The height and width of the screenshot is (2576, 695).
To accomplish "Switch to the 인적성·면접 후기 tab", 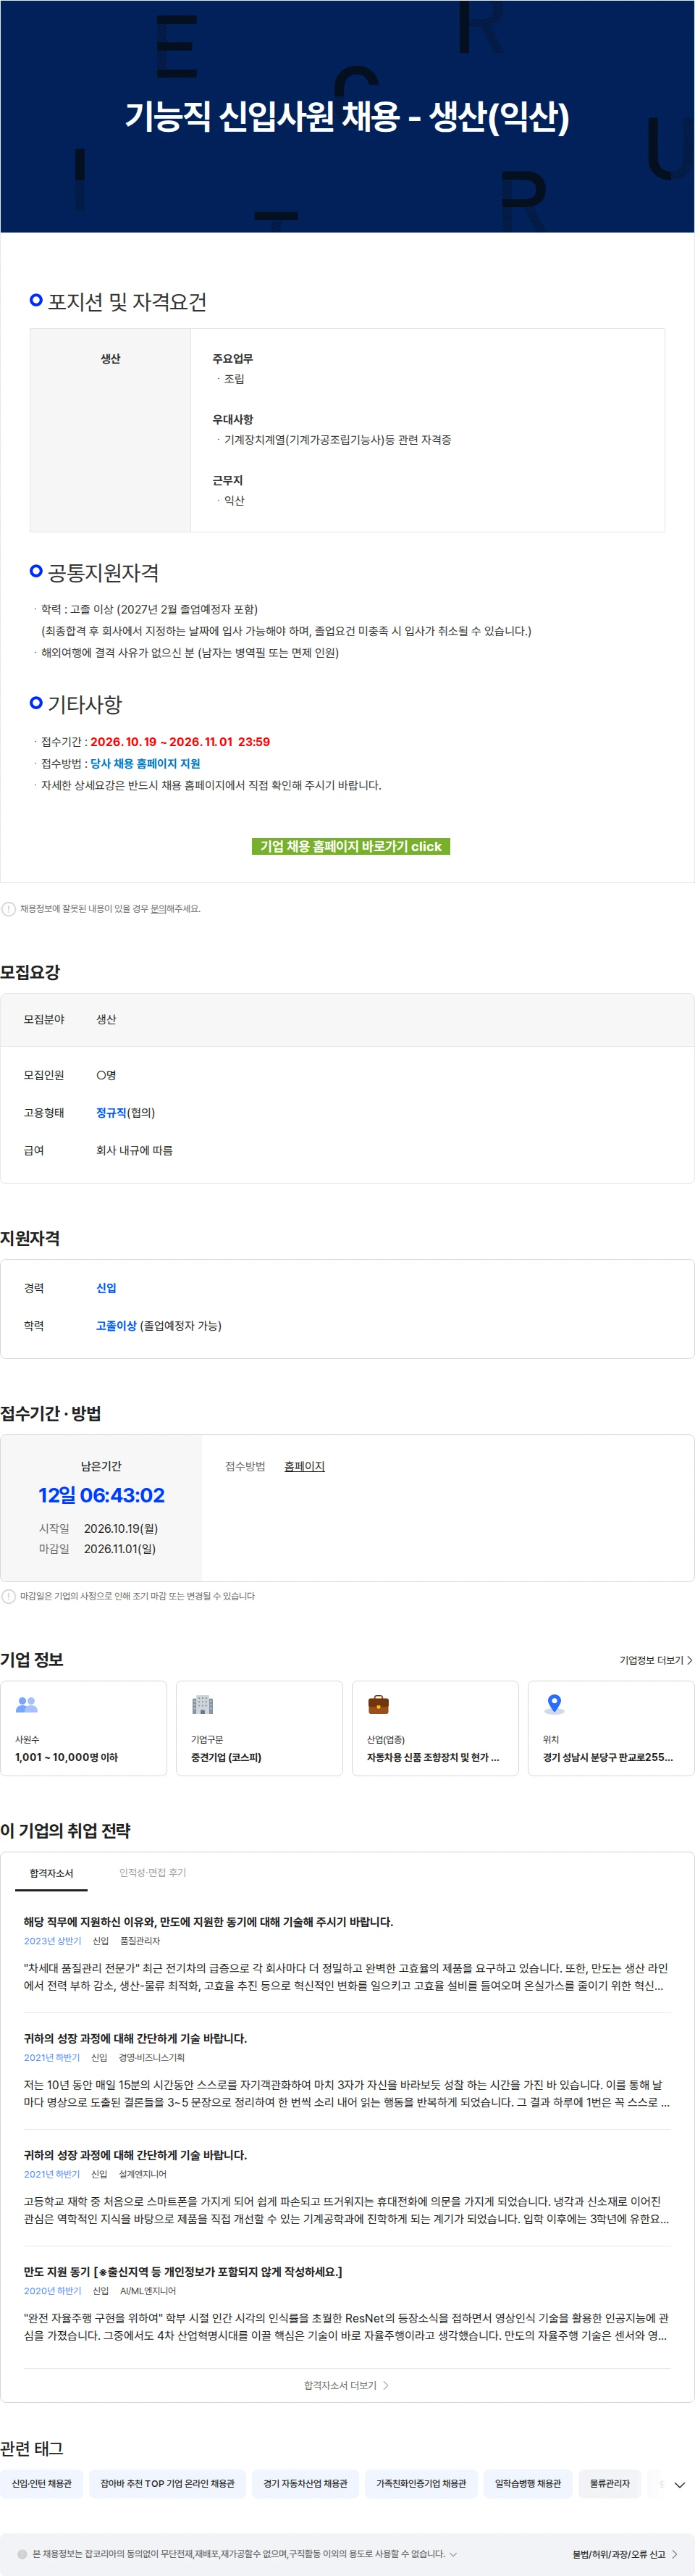I will (x=153, y=1873).
